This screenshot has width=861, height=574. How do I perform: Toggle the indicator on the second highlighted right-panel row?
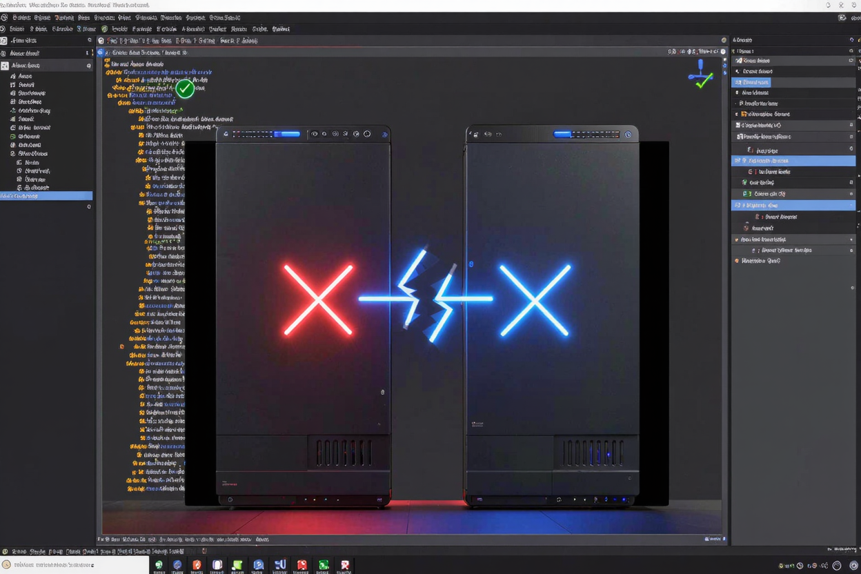(851, 160)
